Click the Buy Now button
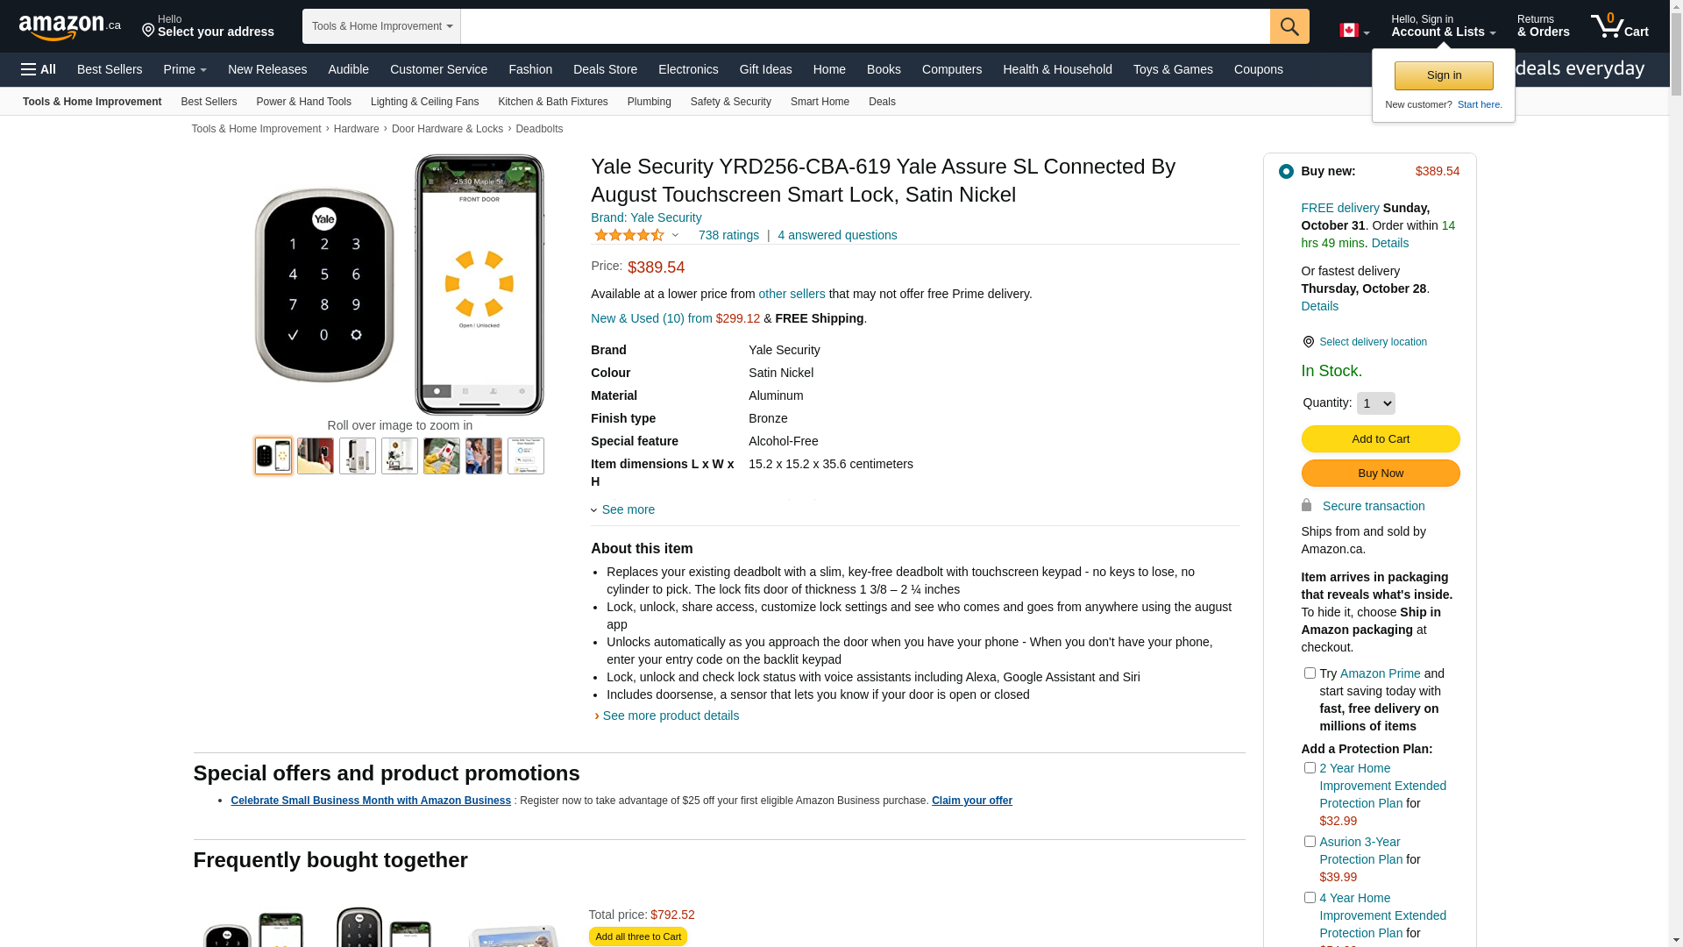1683x947 pixels. (x=1380, y=473)
